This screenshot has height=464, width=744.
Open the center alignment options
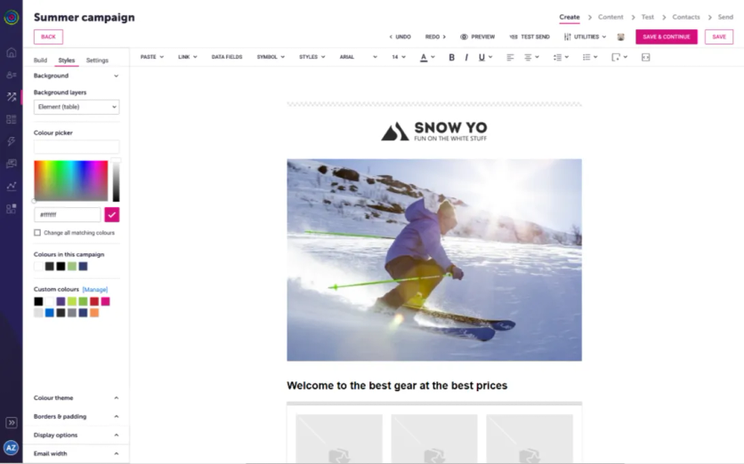(531, 58)
